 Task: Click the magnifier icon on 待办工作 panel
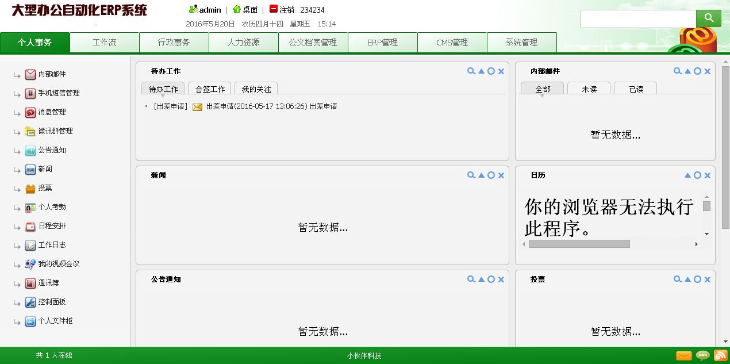pyautogui.click(x=471, y=71)
